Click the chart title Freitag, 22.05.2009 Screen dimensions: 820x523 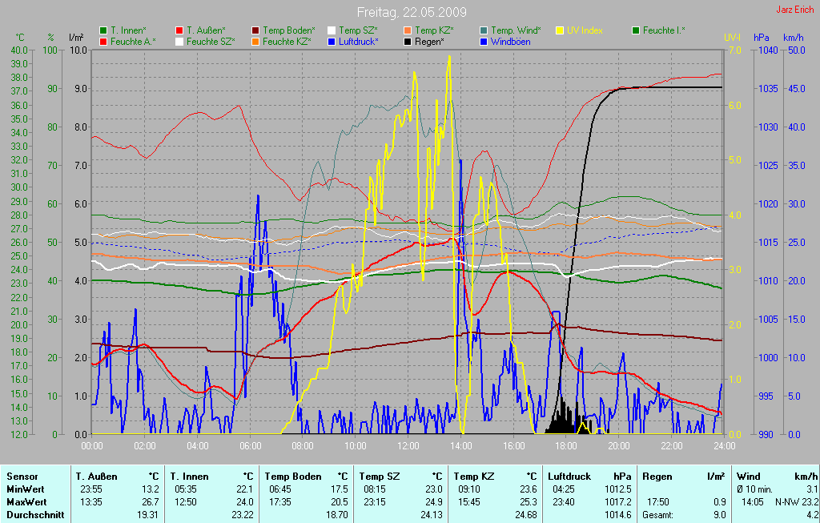tap(412, 13)
